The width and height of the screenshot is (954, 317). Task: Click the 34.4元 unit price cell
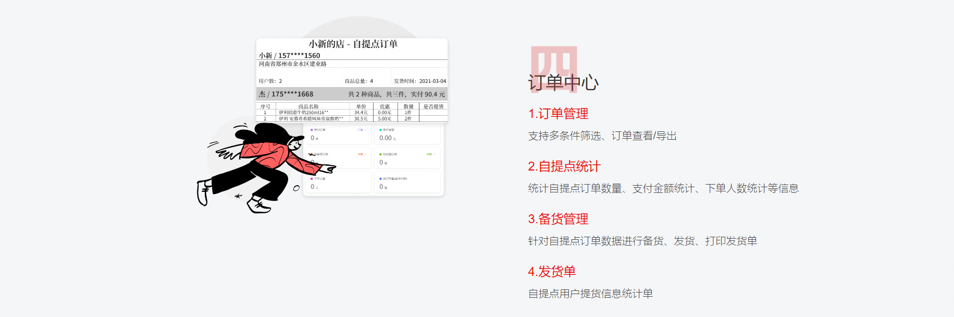pos(361,113)
